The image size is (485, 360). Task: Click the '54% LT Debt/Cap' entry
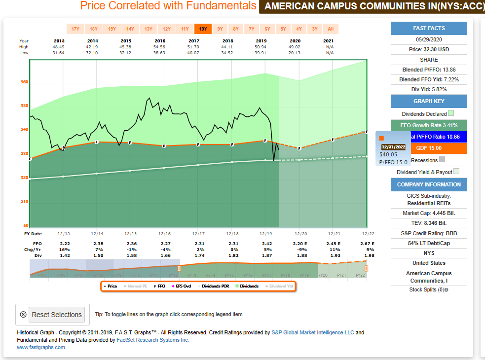(x=429, y=243)
